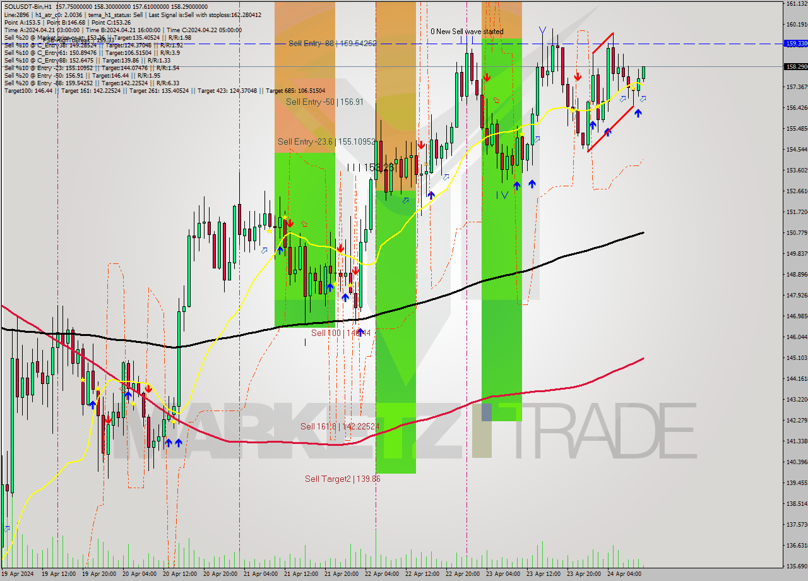808x581 pixels.
Task: Click the 153.602 price axis label
Action: tap(797, 170)
